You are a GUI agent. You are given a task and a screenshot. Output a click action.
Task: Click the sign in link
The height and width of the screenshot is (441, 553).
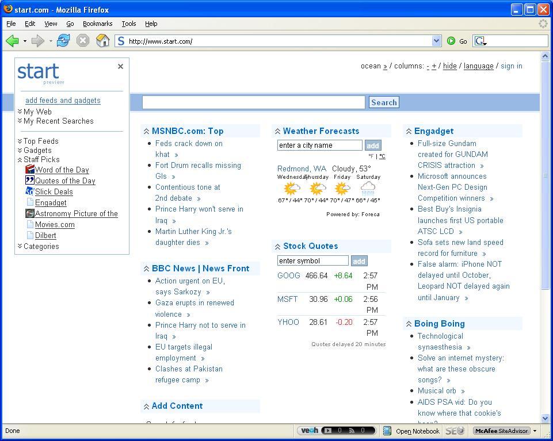coord(512,66)
